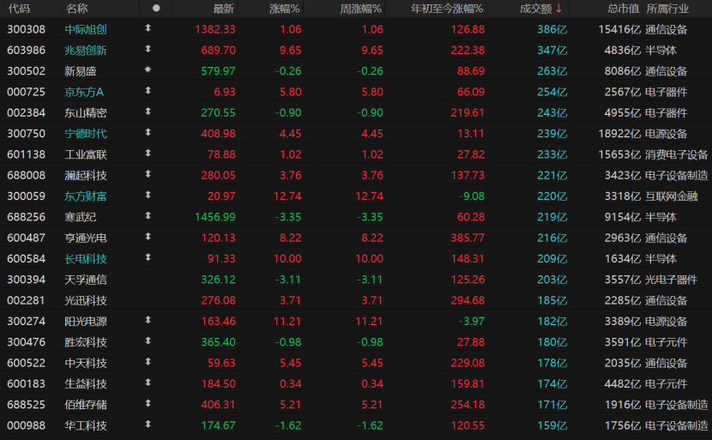Select the 工业富联 stock name

(x=86, y=155)
